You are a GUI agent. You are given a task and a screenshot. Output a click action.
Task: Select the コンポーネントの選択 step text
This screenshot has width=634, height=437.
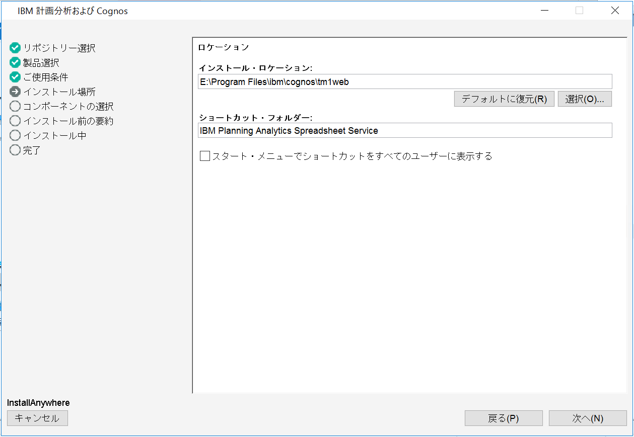(x=68, y=107)
